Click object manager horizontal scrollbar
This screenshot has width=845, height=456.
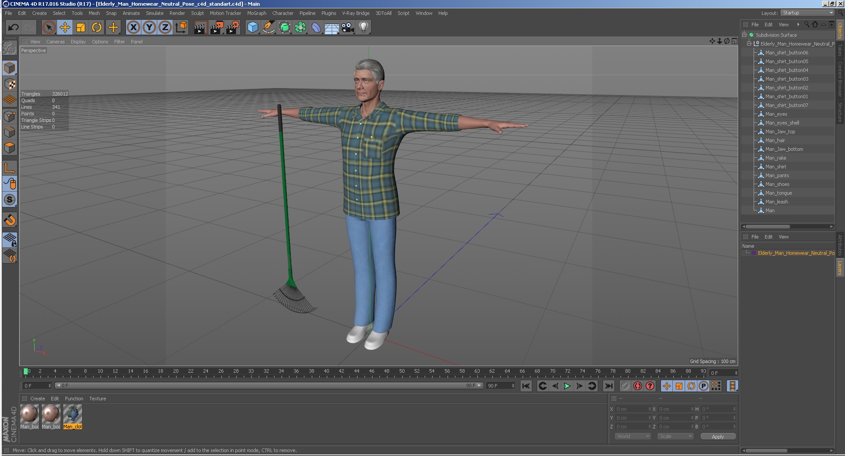point(768,227)
